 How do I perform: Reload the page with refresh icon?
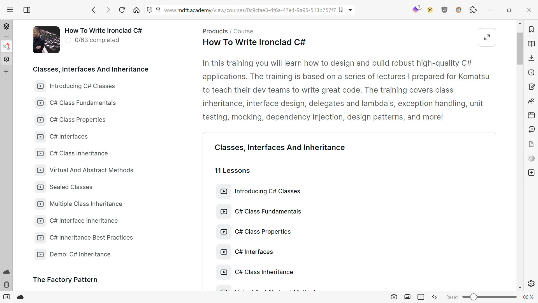coord(122,10)
